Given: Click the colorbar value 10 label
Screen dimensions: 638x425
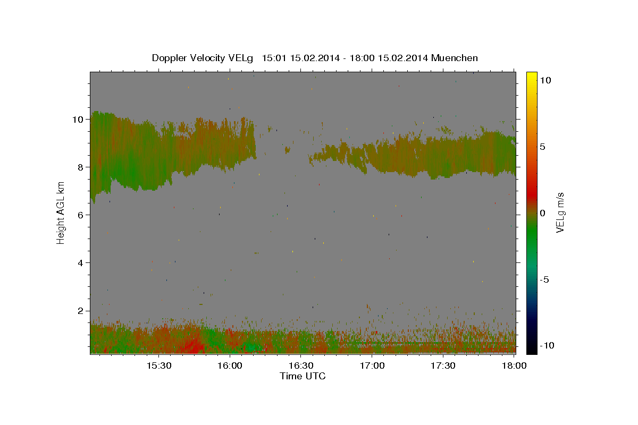Looking at the screenshot, I should tap(545, 80).
